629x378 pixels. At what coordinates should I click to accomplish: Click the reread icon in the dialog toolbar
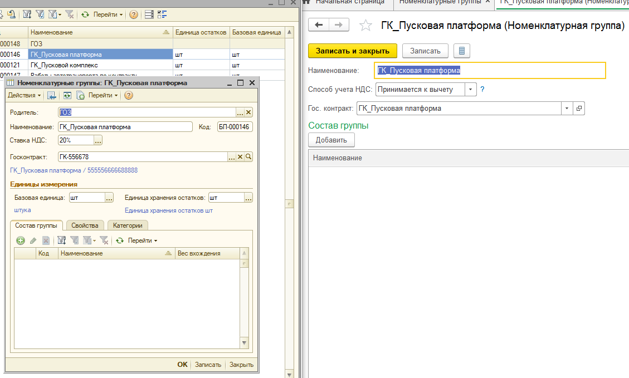tap(67, 95)
